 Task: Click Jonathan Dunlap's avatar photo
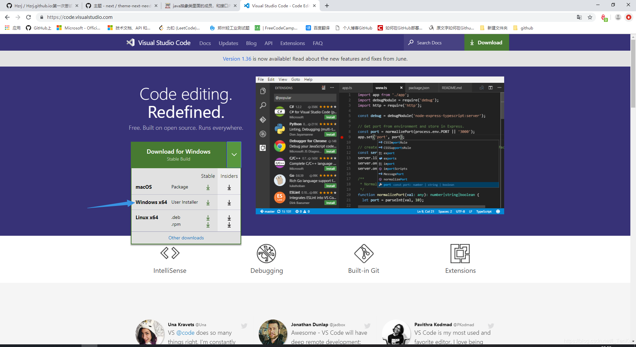pyautogui.click(x=273, y=333)
